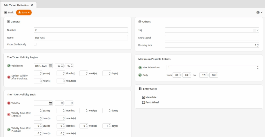Click the Others section speech bubble icon
The width and height of the screenshot is (265, 137).
(140, 22)
